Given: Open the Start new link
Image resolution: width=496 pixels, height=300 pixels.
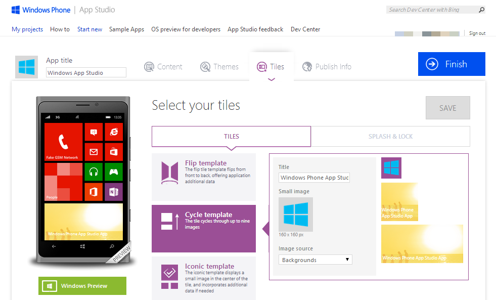Looking at the screenshot, I should click(90, 29).
